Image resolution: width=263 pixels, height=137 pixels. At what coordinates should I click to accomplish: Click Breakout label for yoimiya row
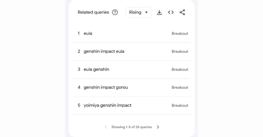pos(180,105)
